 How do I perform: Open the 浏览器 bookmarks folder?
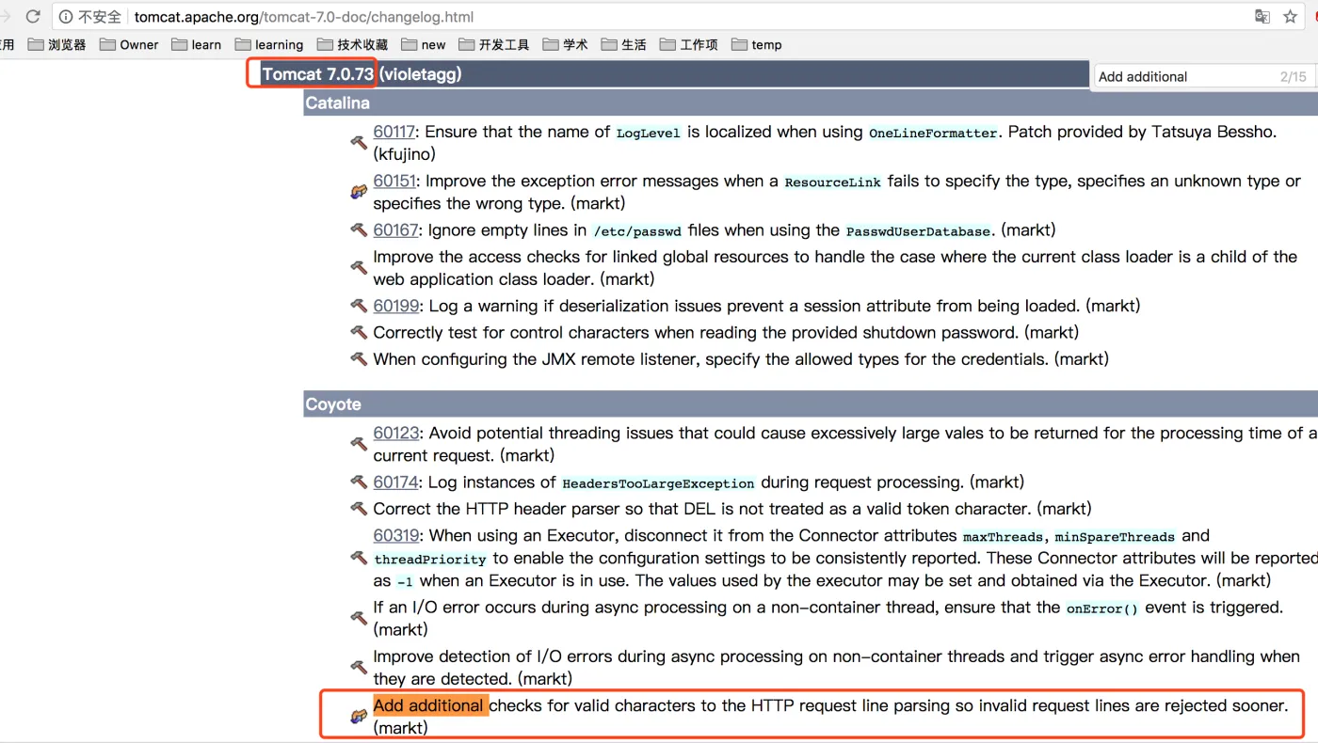click(56, 44)
